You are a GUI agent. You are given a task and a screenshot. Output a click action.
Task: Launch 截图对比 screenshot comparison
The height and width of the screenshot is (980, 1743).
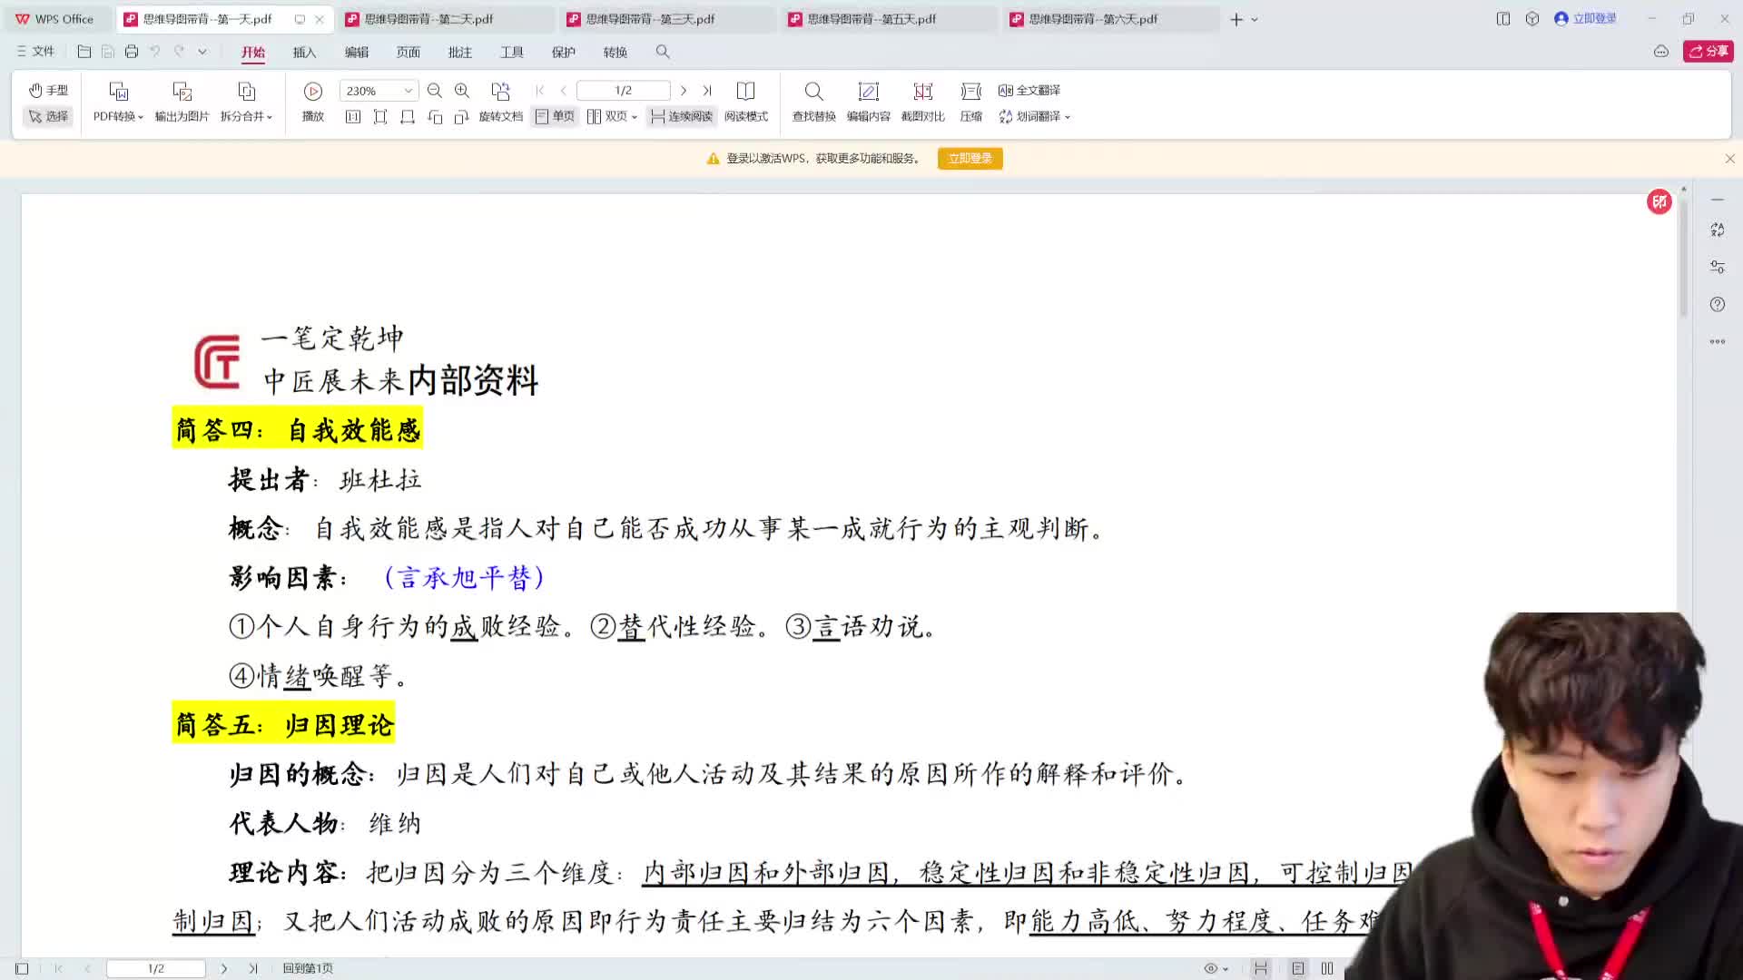click(x=922, y=100)
